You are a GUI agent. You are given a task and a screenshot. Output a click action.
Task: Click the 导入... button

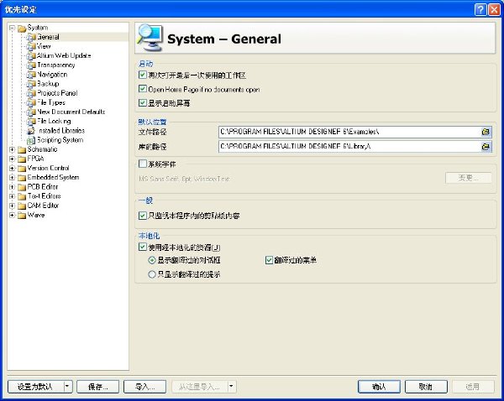(x=145, y=387)
